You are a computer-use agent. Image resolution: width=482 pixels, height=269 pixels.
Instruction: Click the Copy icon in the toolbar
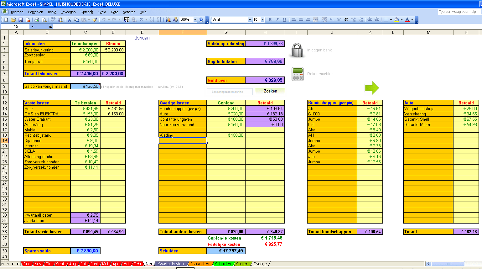76,20
